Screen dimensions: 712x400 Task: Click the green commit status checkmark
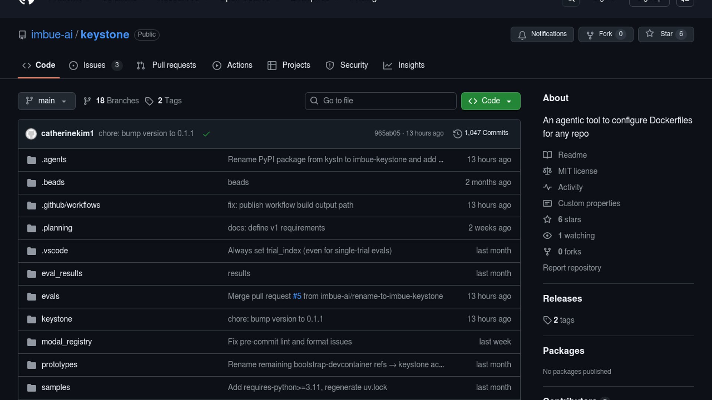point(207,134)
